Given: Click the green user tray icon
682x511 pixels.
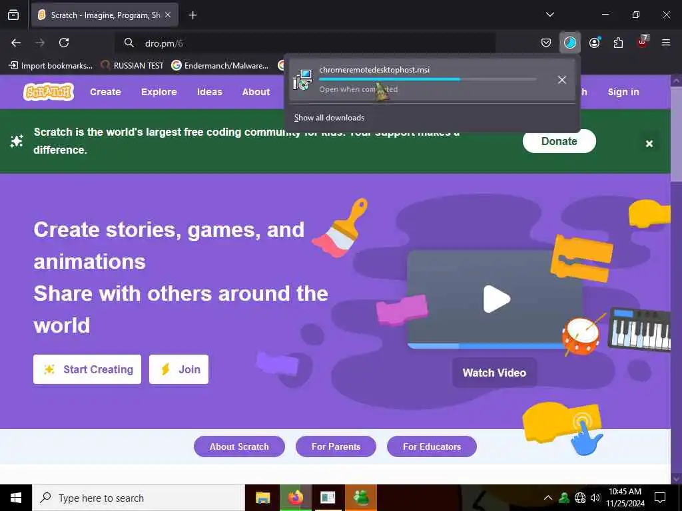Looking at the screenshot, I should [x=564, y=498].
